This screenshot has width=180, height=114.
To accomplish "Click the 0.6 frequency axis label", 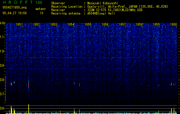I will coord(2,108).
